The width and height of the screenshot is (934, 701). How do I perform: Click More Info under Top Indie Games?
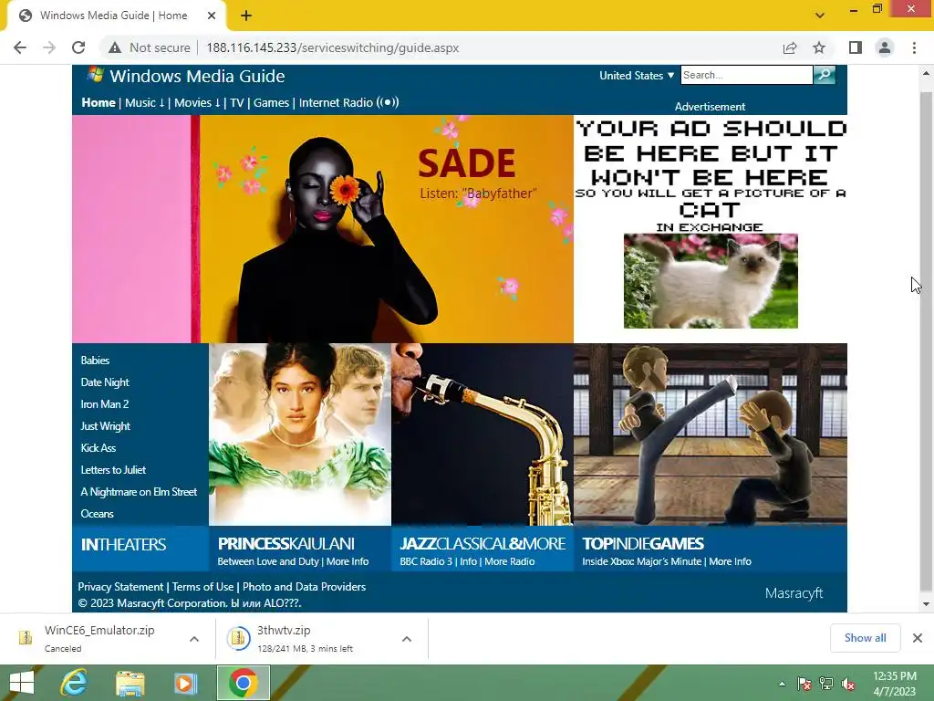pos(730,561)
